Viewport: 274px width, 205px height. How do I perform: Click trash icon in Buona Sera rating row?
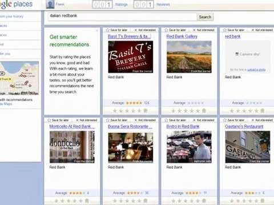146,201
